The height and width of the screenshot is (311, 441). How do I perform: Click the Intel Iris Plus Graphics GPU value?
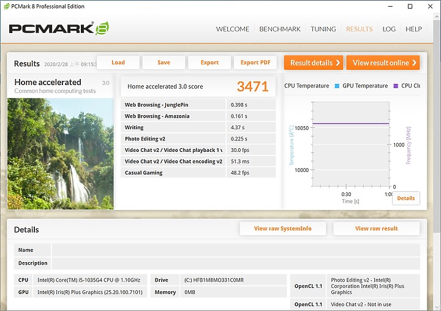[x=89, y=292]
